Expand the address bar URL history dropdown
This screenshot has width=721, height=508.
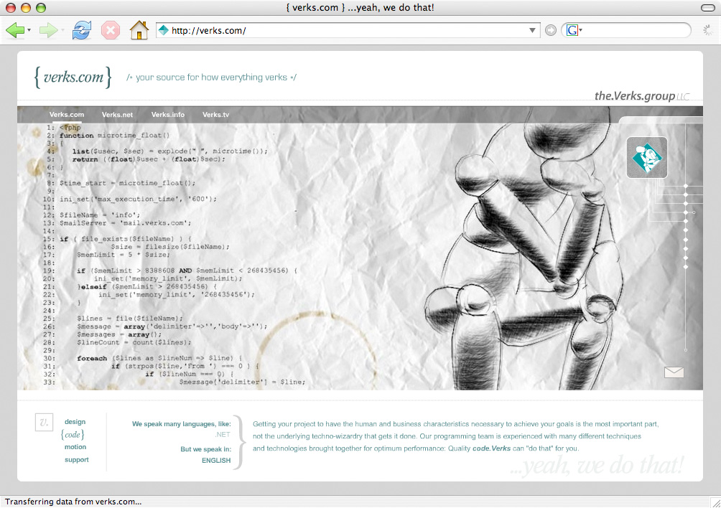click(x=532, y=30)
